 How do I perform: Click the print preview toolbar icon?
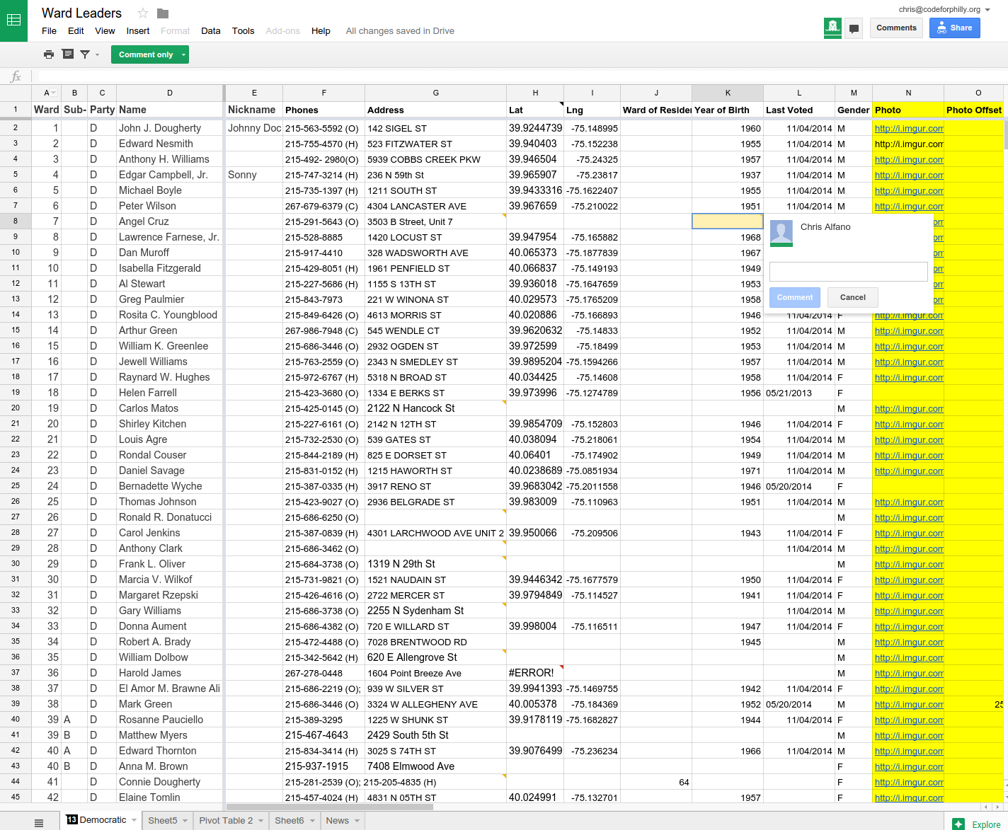click(67, 54)
